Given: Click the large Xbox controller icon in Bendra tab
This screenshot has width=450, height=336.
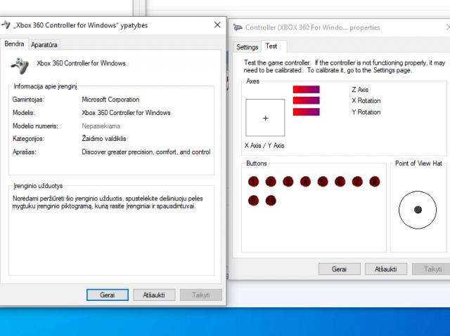Looking at the screenshot, I should [x=20, y=65].
